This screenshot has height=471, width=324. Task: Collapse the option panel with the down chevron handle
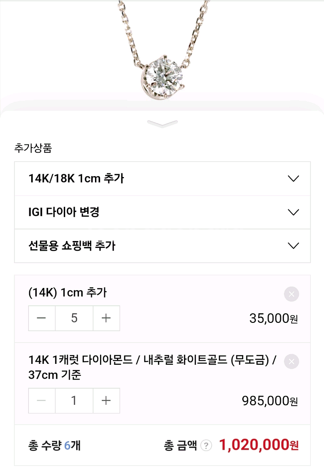(162, 123)
